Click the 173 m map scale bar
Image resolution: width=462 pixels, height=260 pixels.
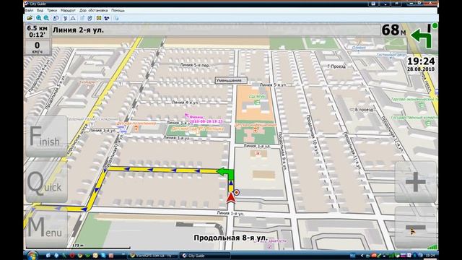pyautogui.click(x=78, y=246)
